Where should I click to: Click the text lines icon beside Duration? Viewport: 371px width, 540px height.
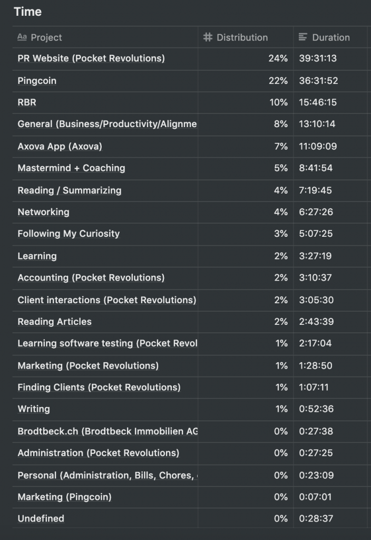(303, 37)
